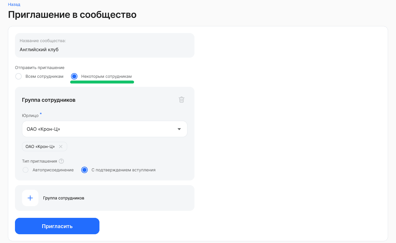Screen dimensions: 396x243
Task: Click the Приглашение в сообщество page title
Action: (72, 15)
